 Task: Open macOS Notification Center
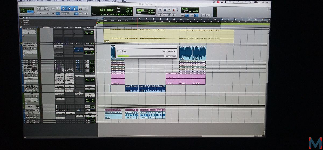267,2
